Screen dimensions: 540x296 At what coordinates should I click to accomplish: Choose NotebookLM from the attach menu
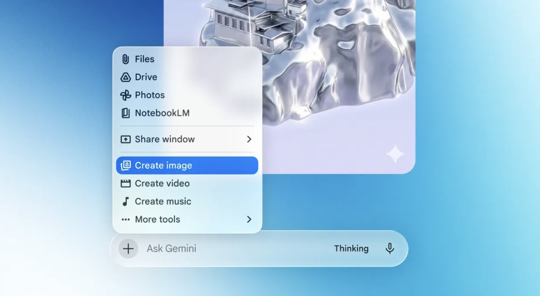click(187, 113)
